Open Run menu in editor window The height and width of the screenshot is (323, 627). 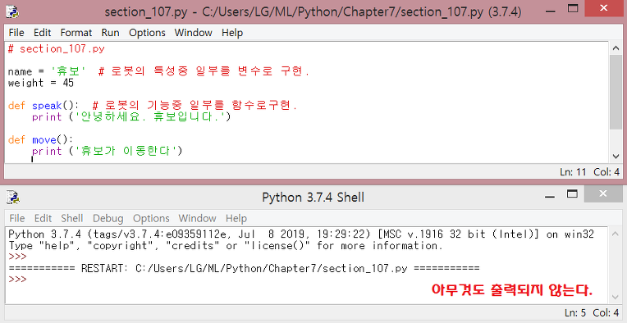coord(110,33)
